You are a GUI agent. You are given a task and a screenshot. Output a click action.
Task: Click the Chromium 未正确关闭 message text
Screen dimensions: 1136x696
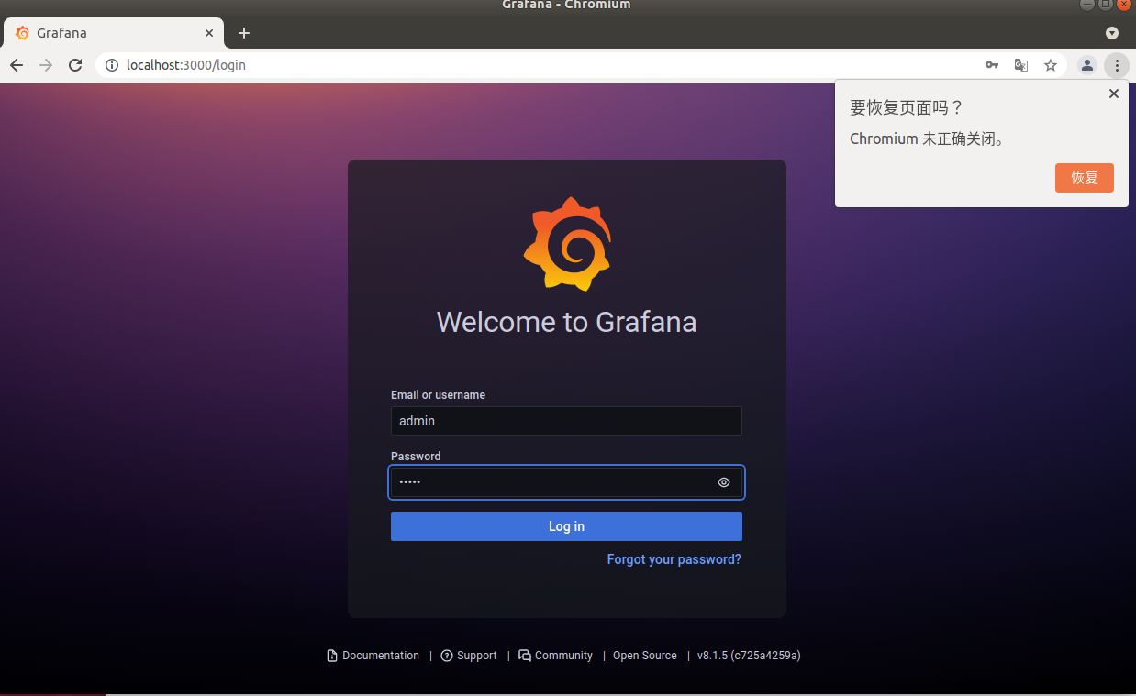(928, 139)
